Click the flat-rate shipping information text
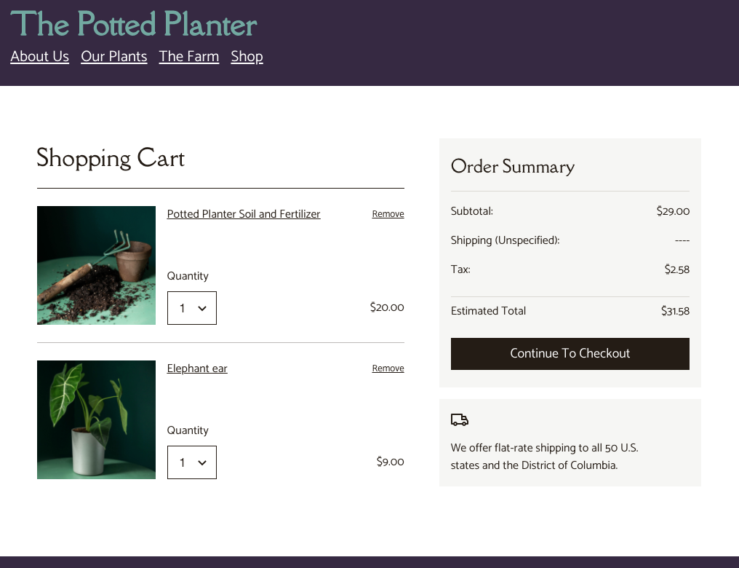739x568 pixels. point(544,456)
